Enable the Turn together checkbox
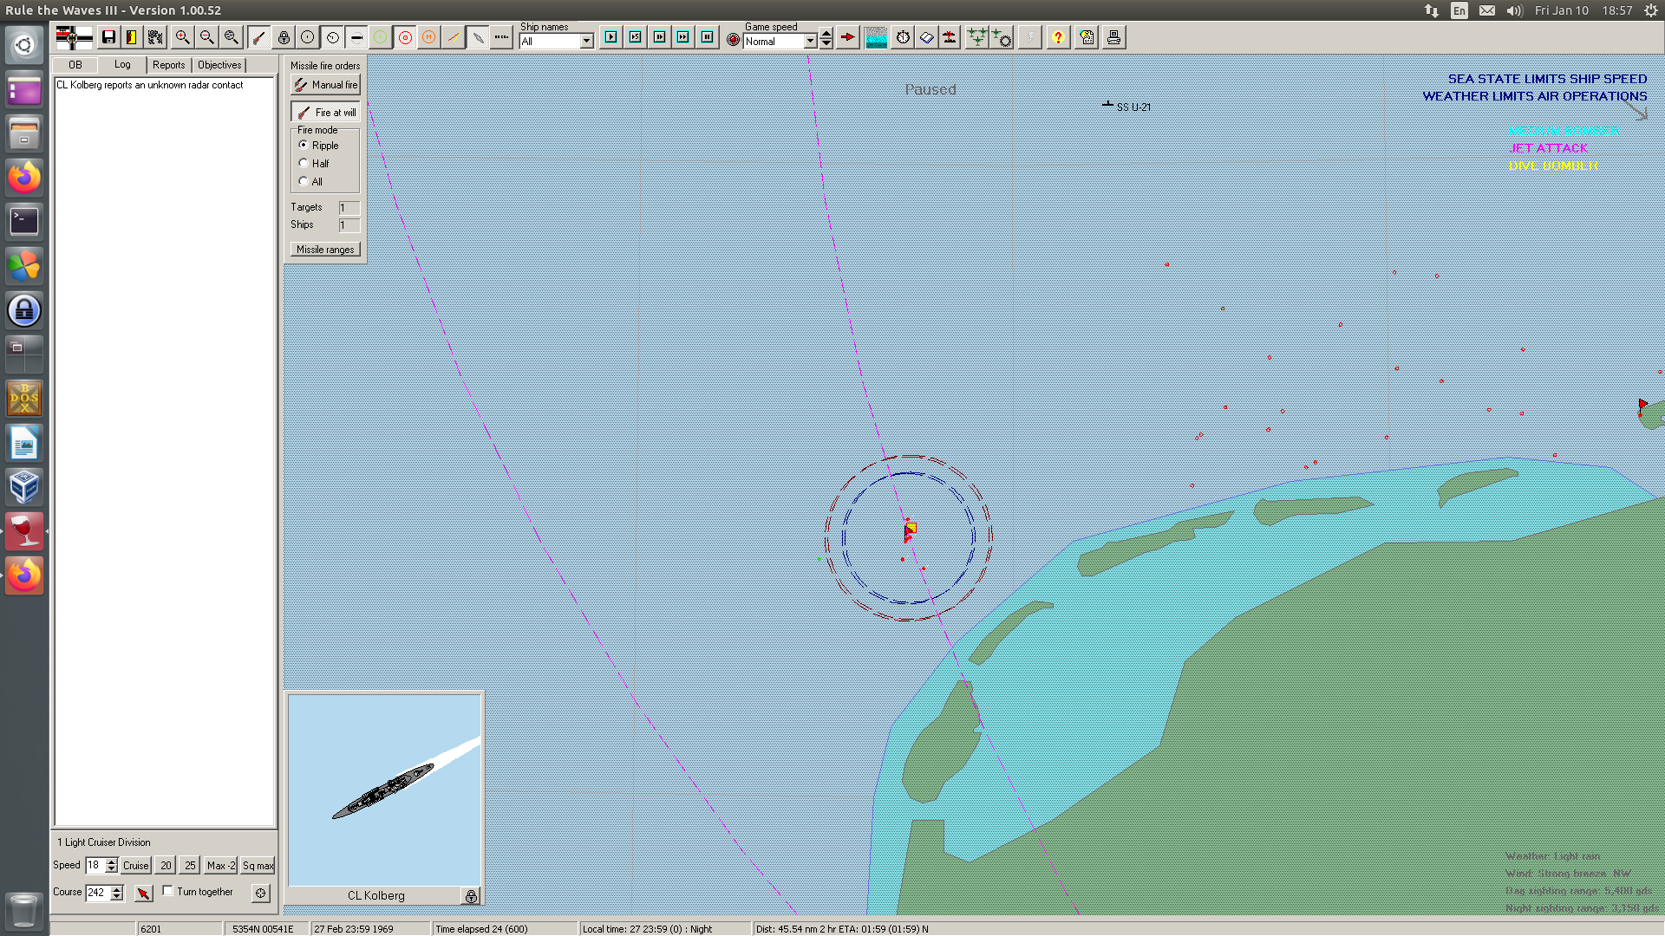Viewport: 1665px width, 936px height. [x=168, y=891]
